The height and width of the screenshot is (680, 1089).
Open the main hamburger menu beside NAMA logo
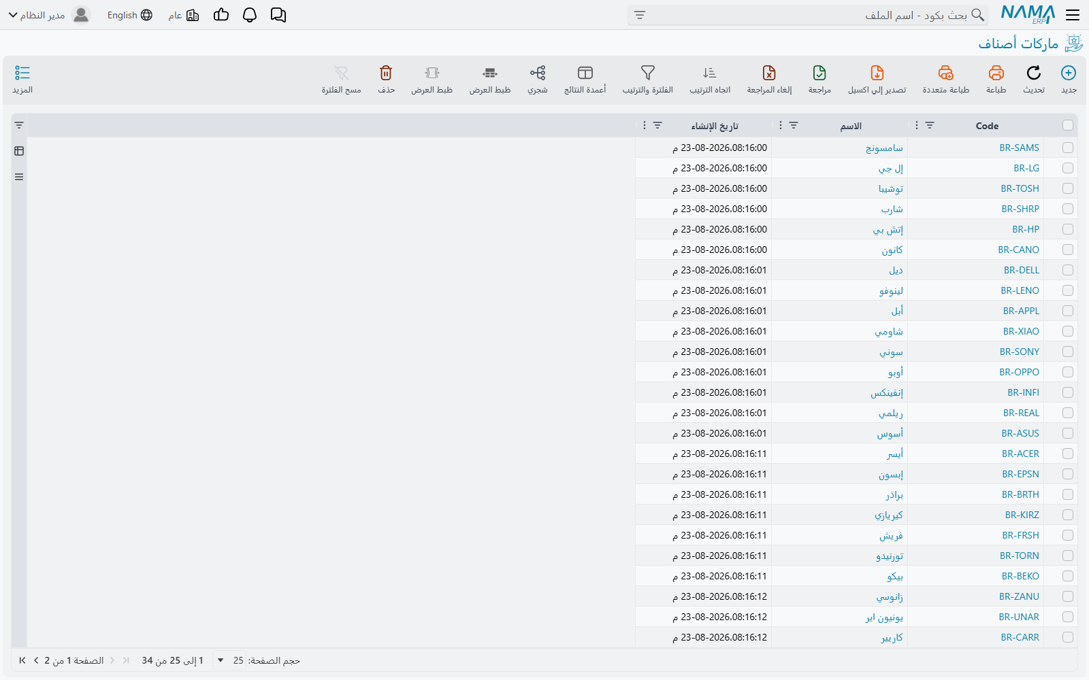coord(1073,15)
